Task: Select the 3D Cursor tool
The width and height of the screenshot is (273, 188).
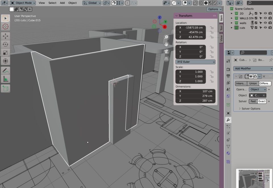Action: [x=5, y=27]
